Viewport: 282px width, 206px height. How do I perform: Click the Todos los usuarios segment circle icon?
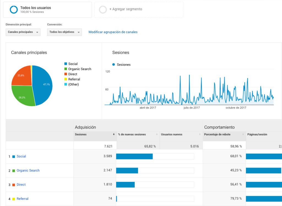(14, 10)
